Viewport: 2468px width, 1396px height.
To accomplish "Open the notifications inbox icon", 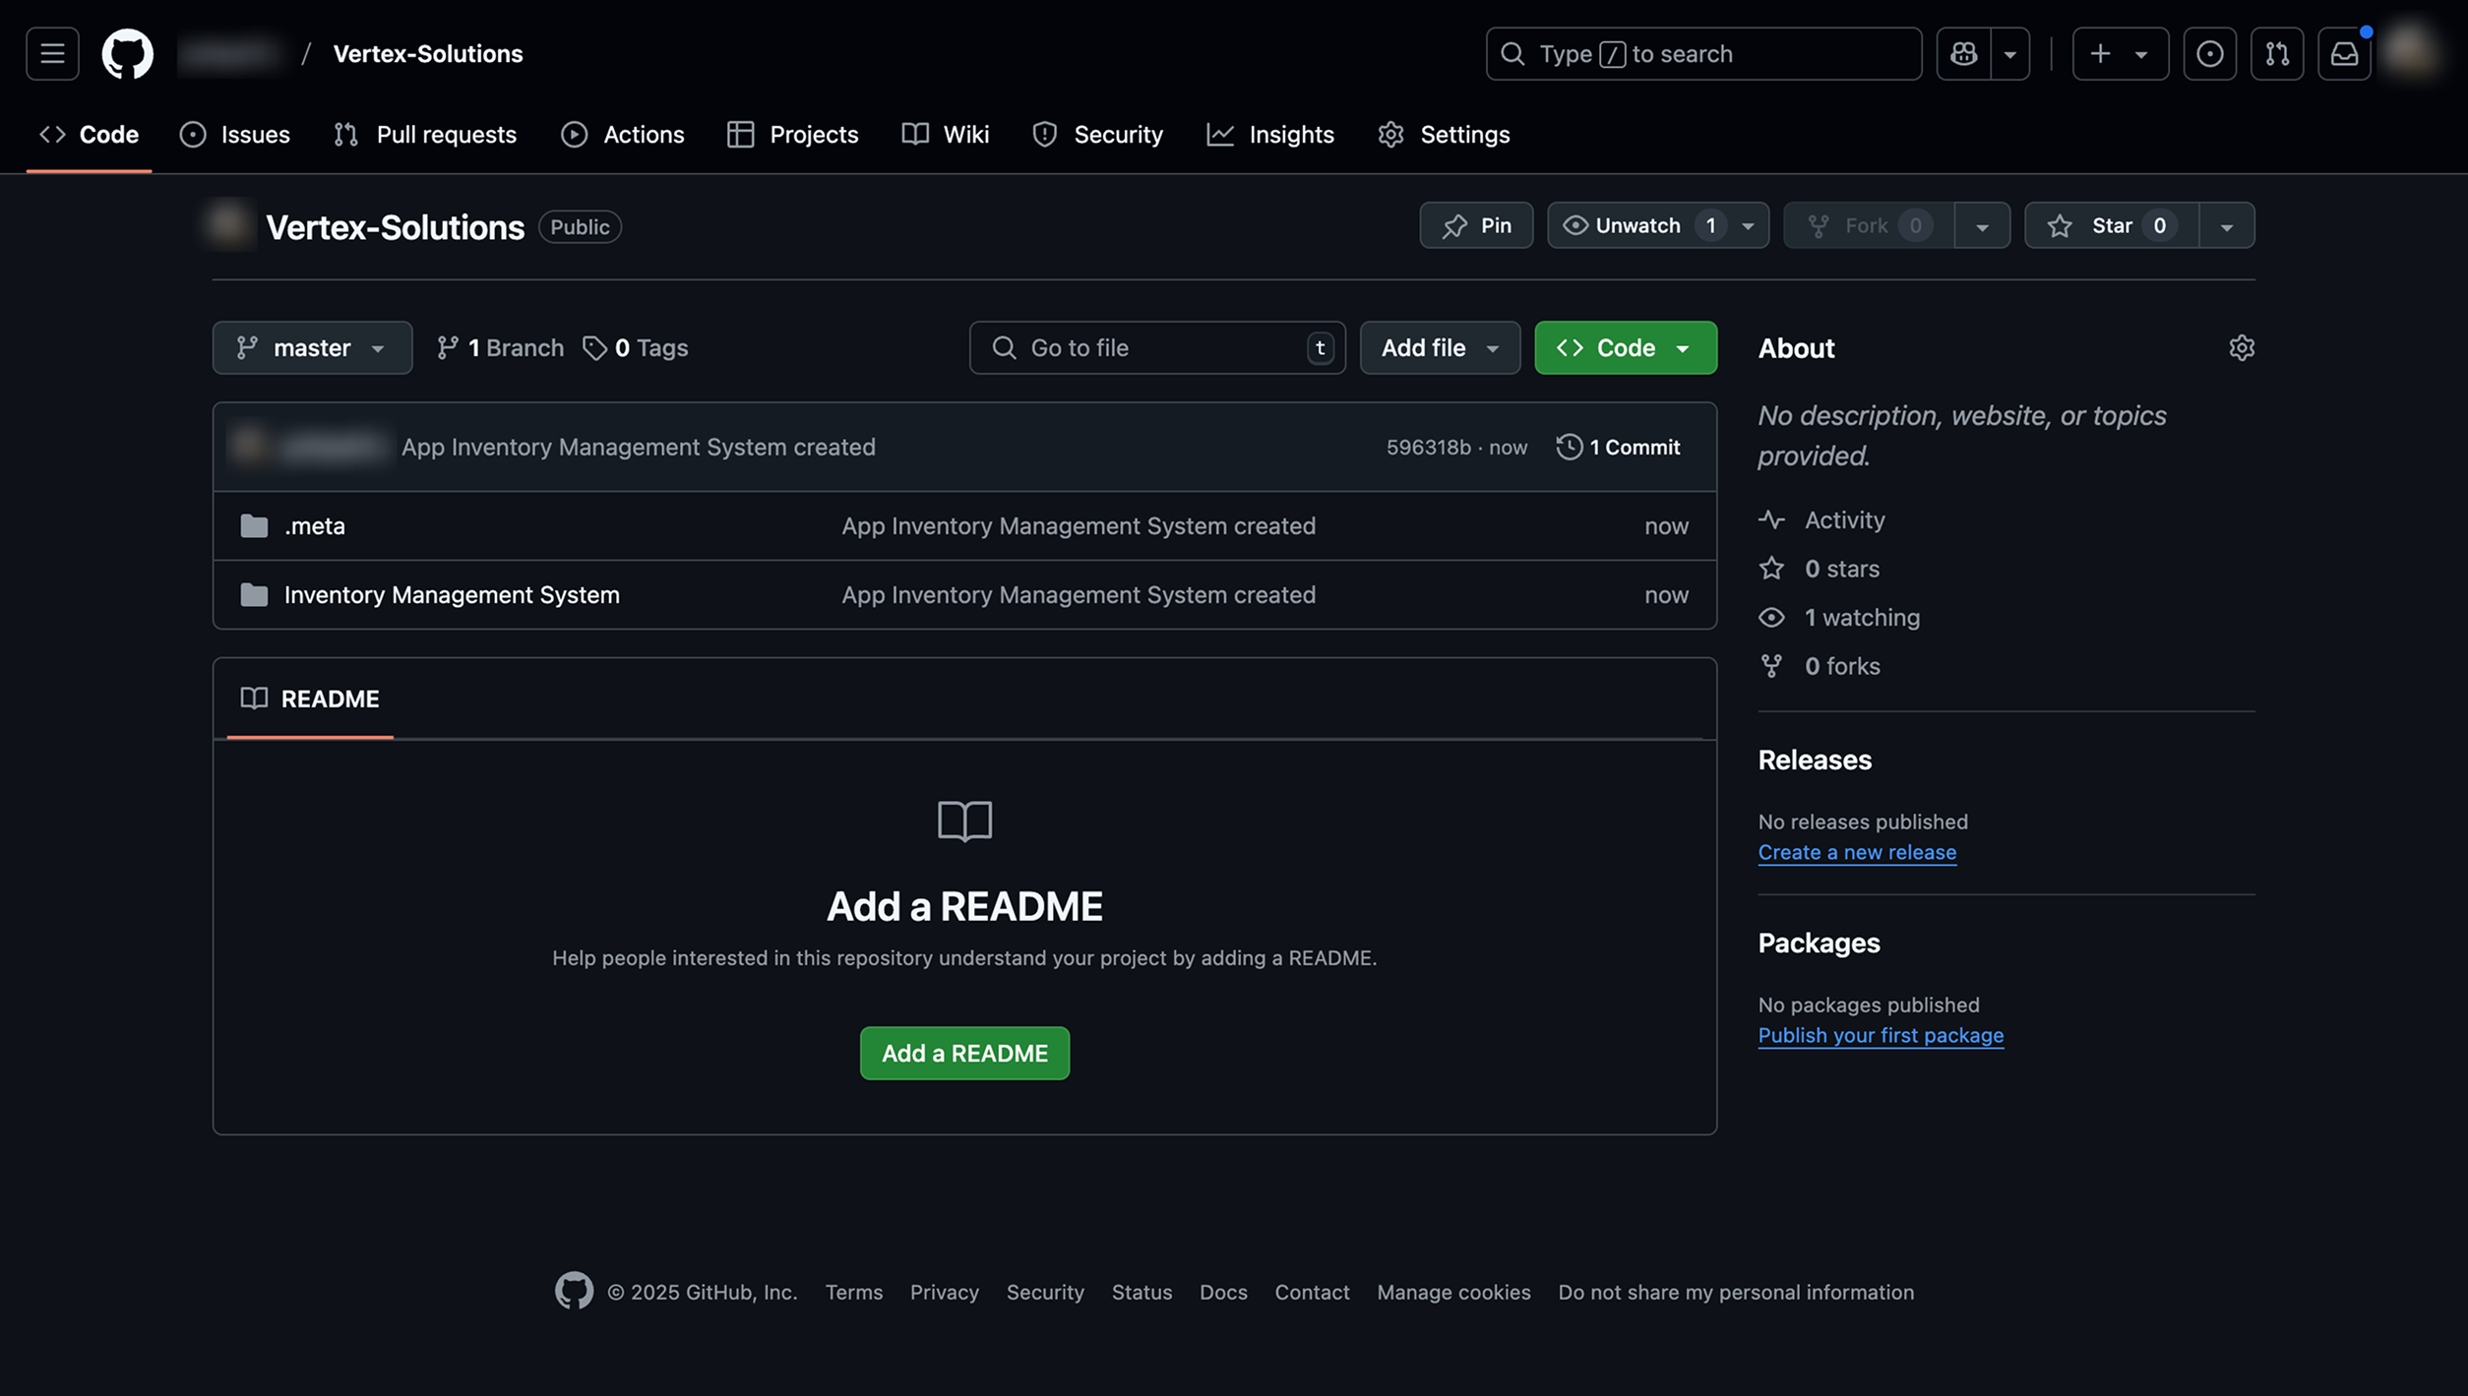I will (2345, 54).
